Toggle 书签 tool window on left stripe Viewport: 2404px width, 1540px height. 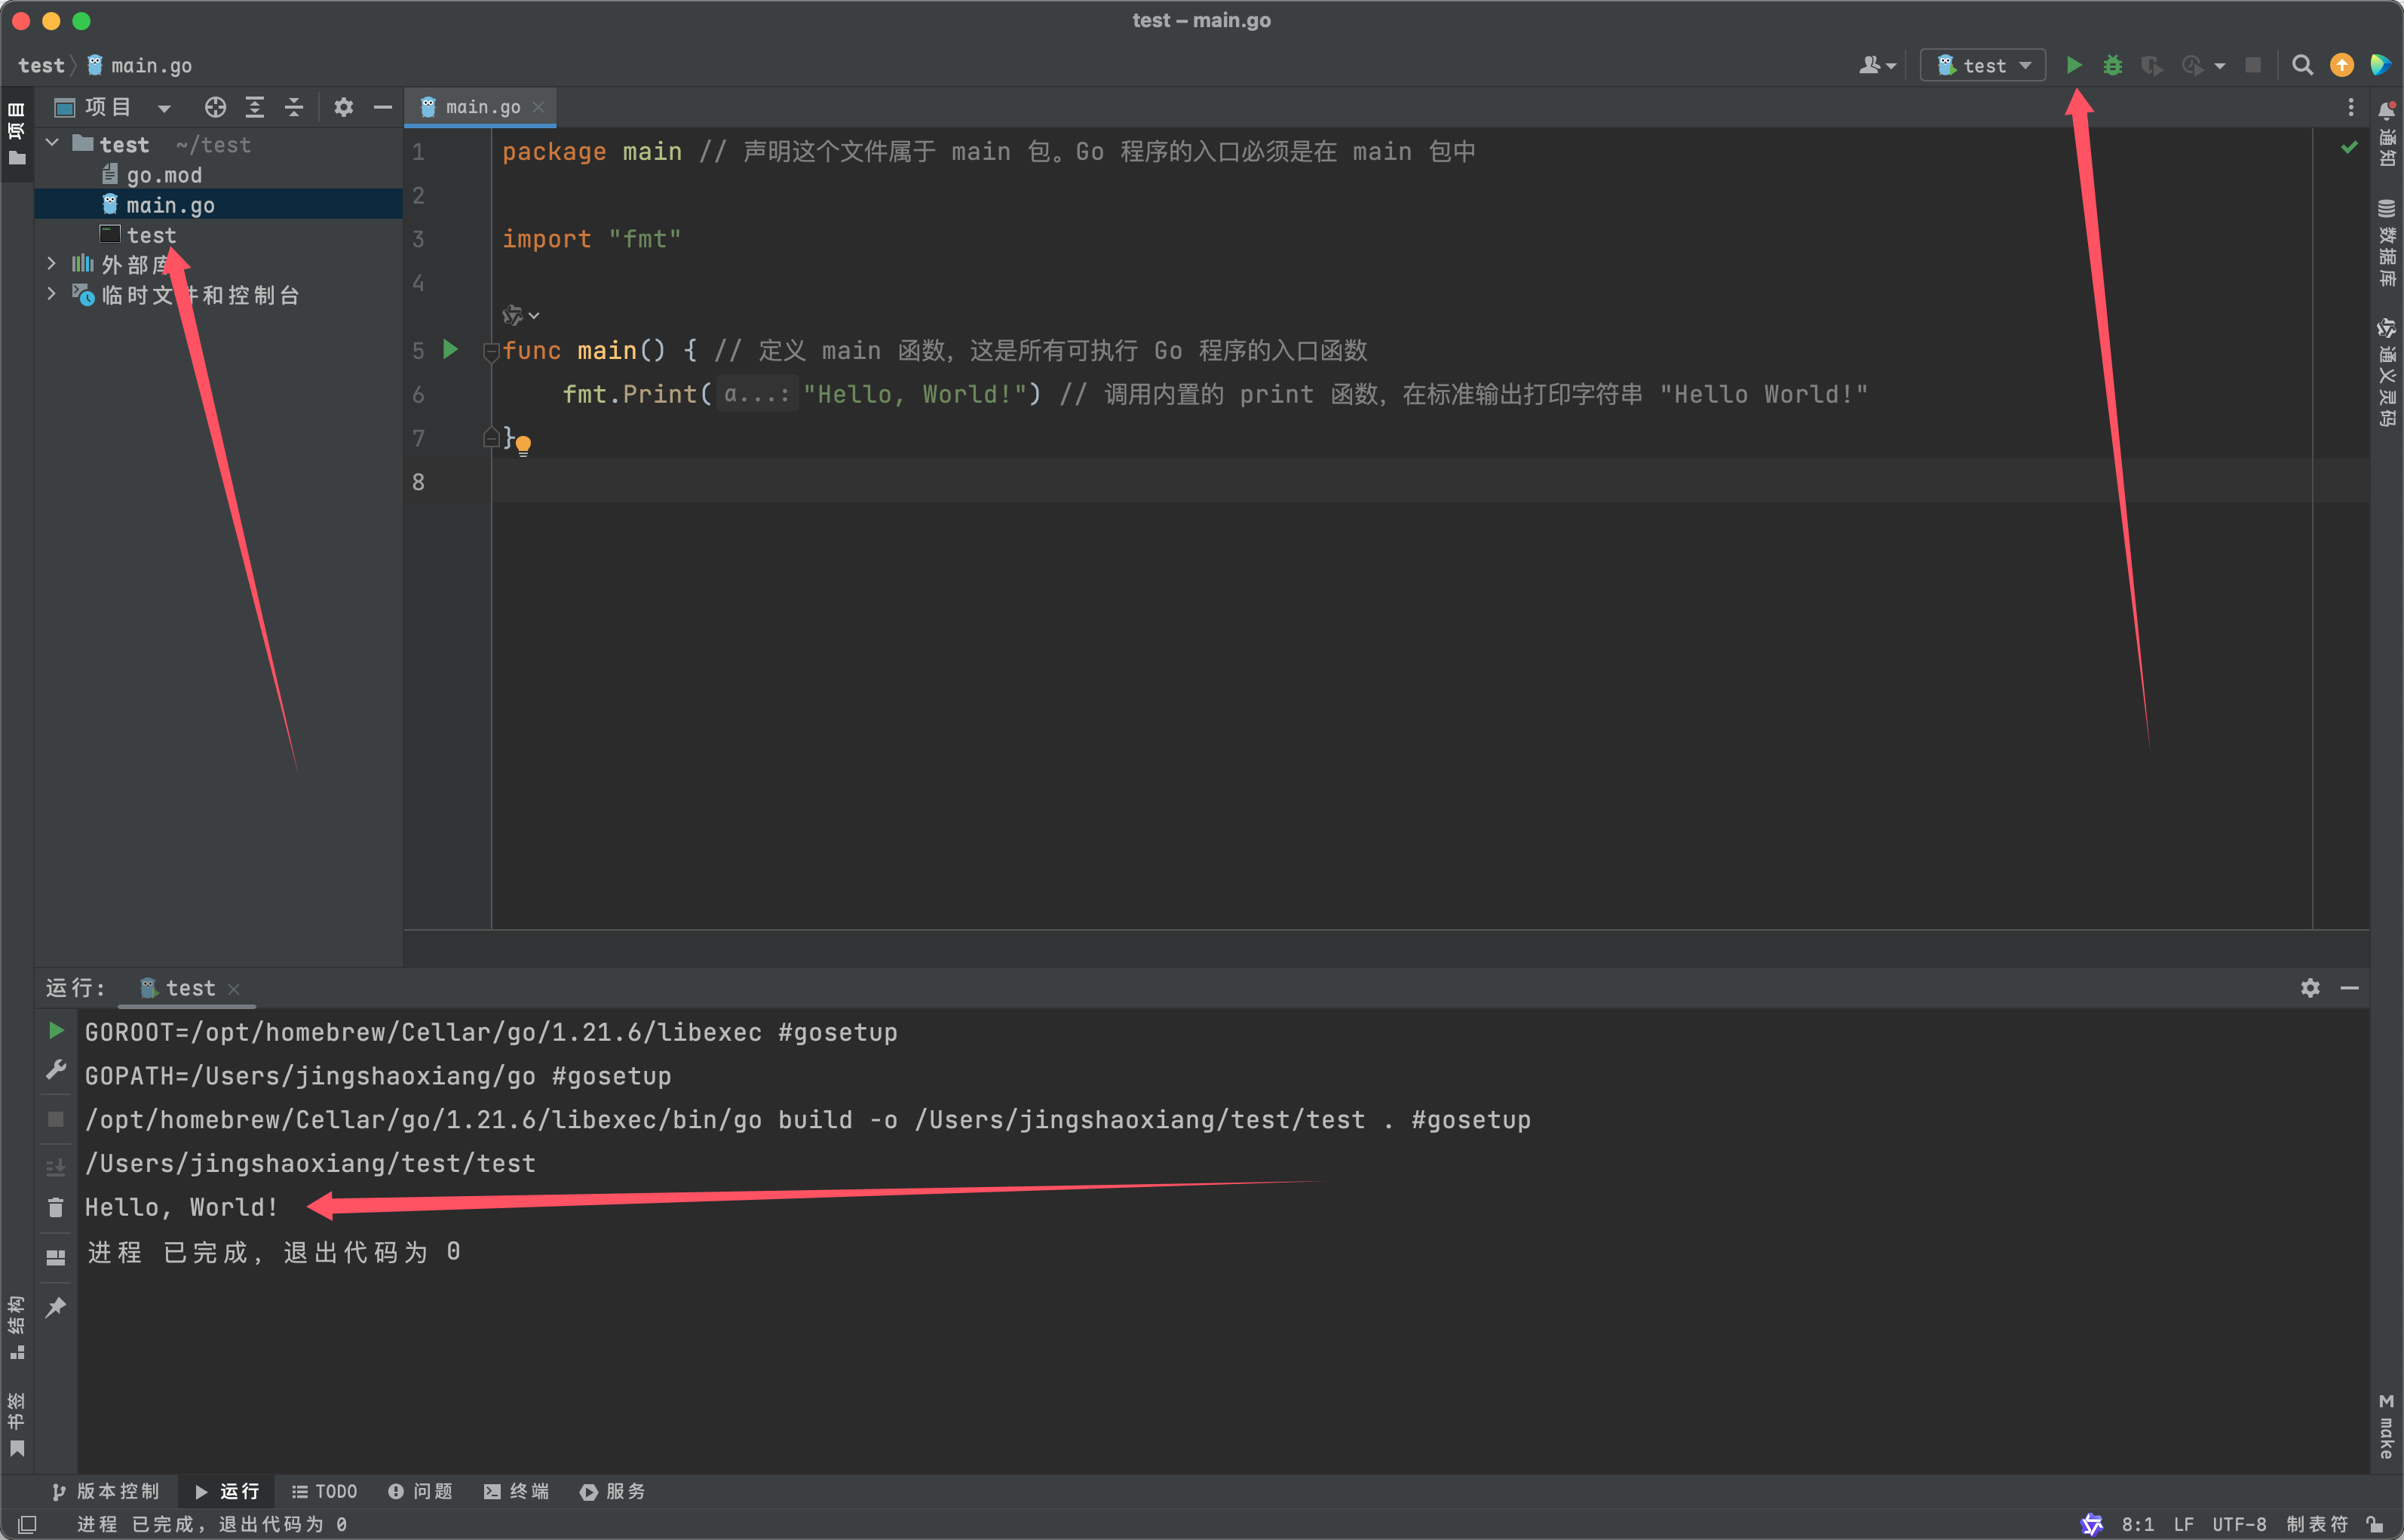point(16,1424)
